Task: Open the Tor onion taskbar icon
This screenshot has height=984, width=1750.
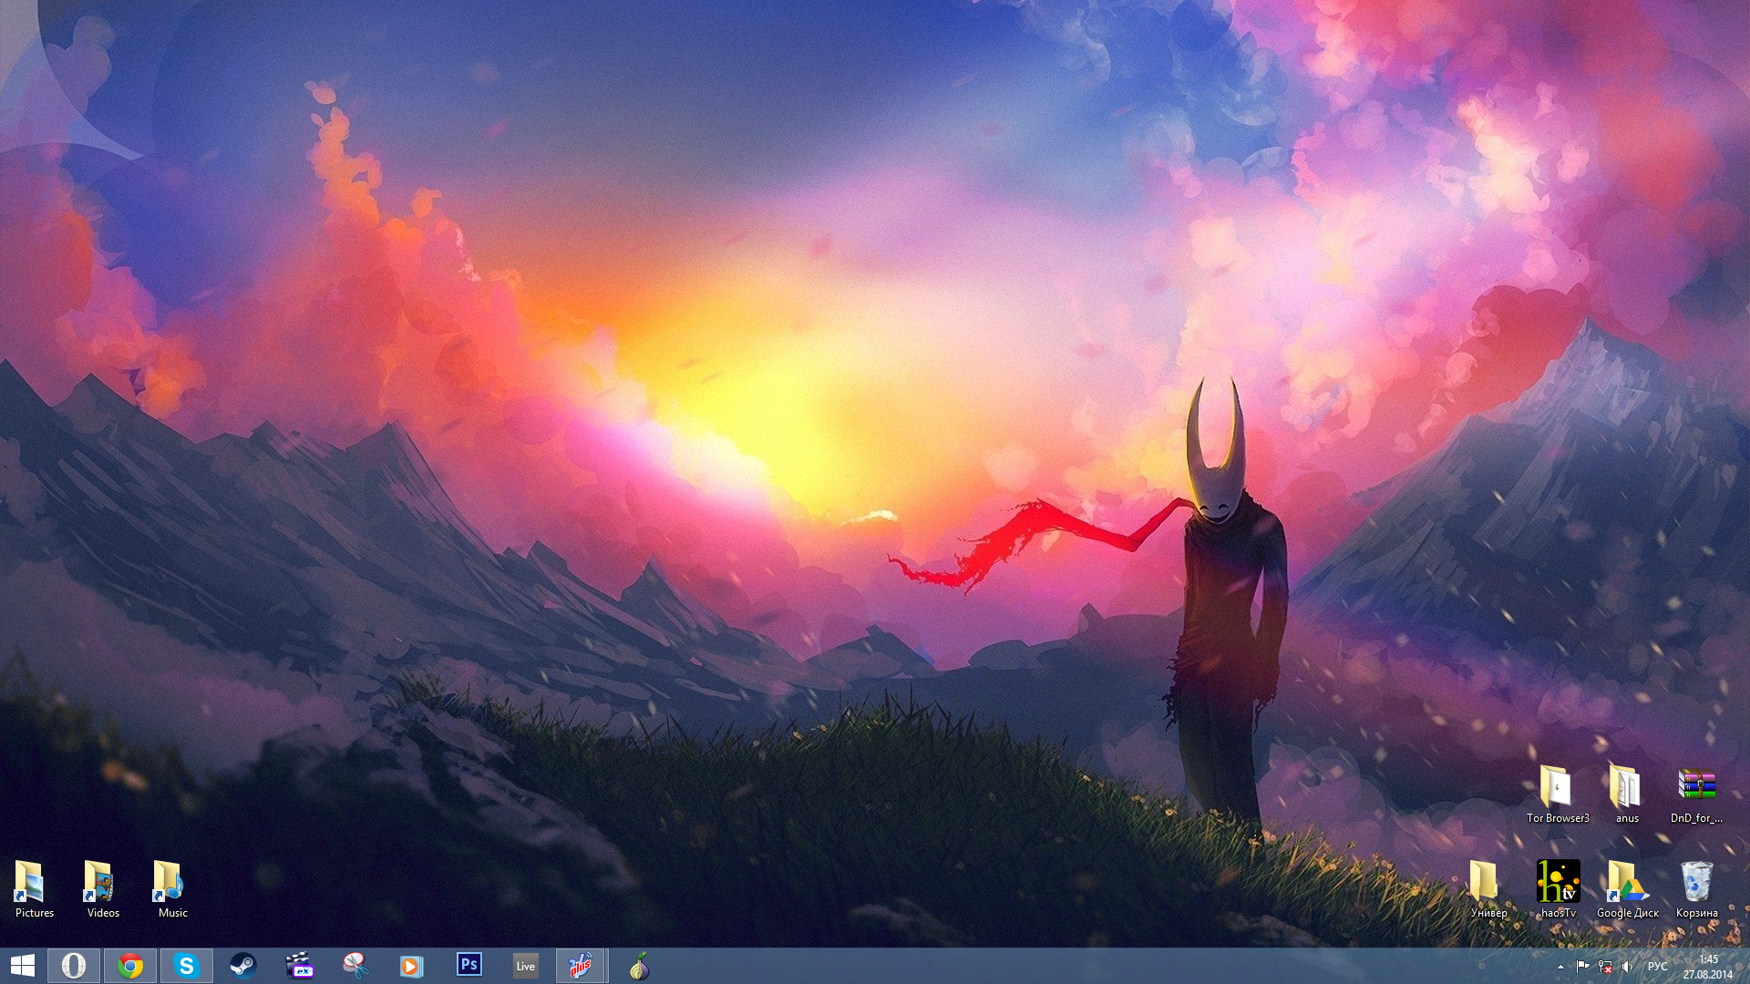Action: point(639,966)
